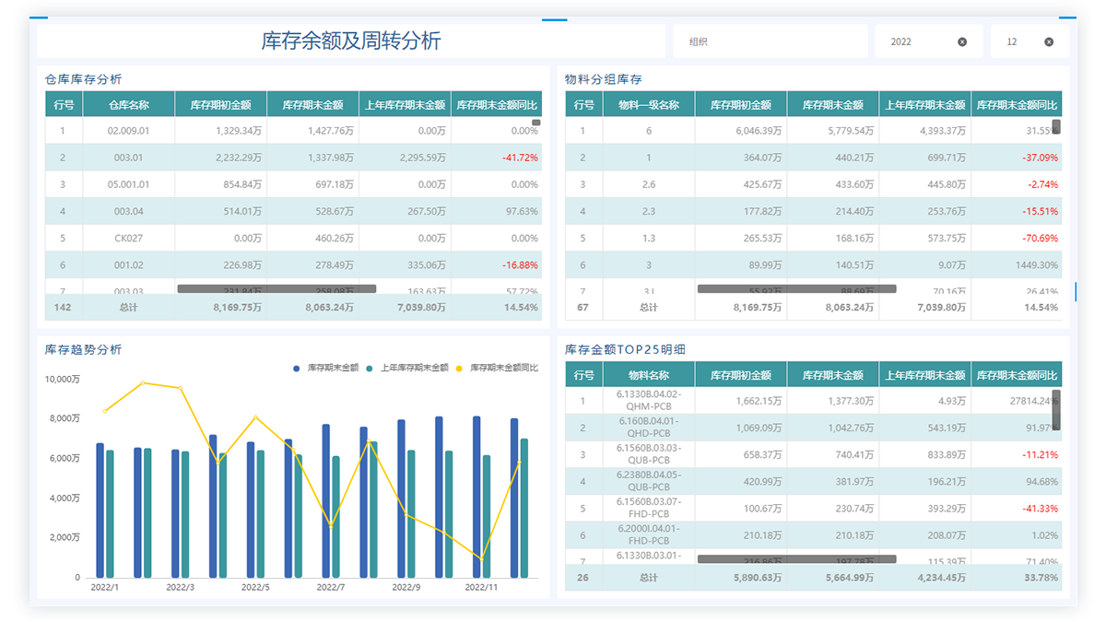Click the 2022/1 yellow line point
Viewport: 1106px width, 622px height.
pyautogui.click(x=105, y=411)
